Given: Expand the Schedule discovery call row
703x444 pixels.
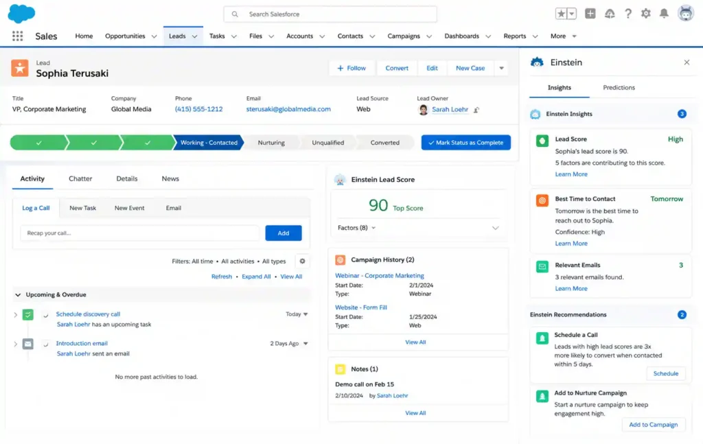Looking at the screenshot, I should (x=15, y=315).
